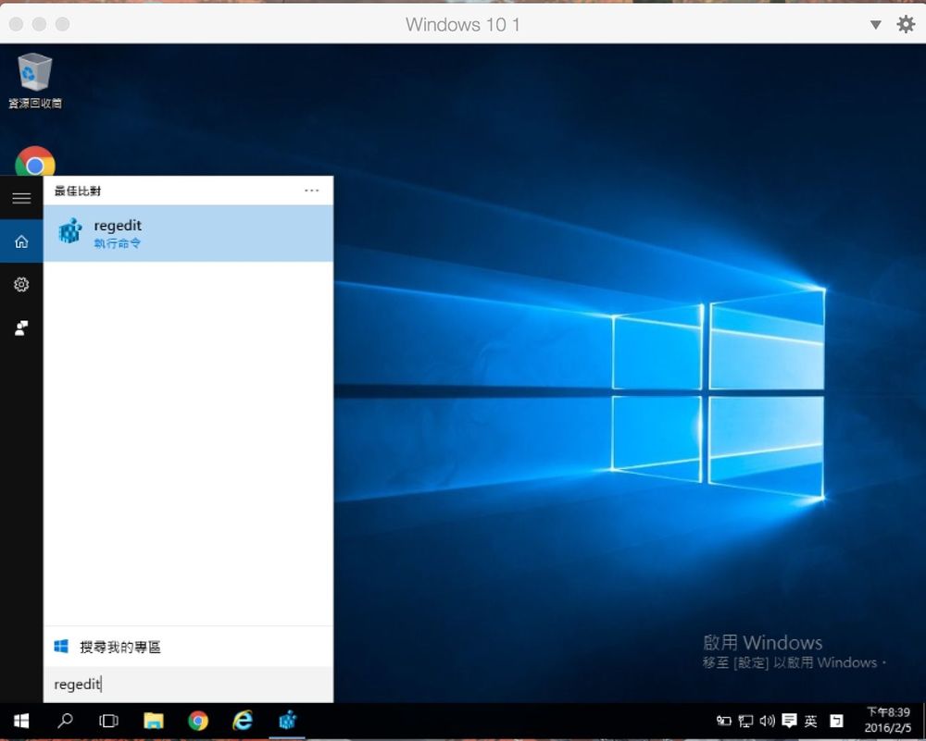Open the Windows Start button

(20, 721)
